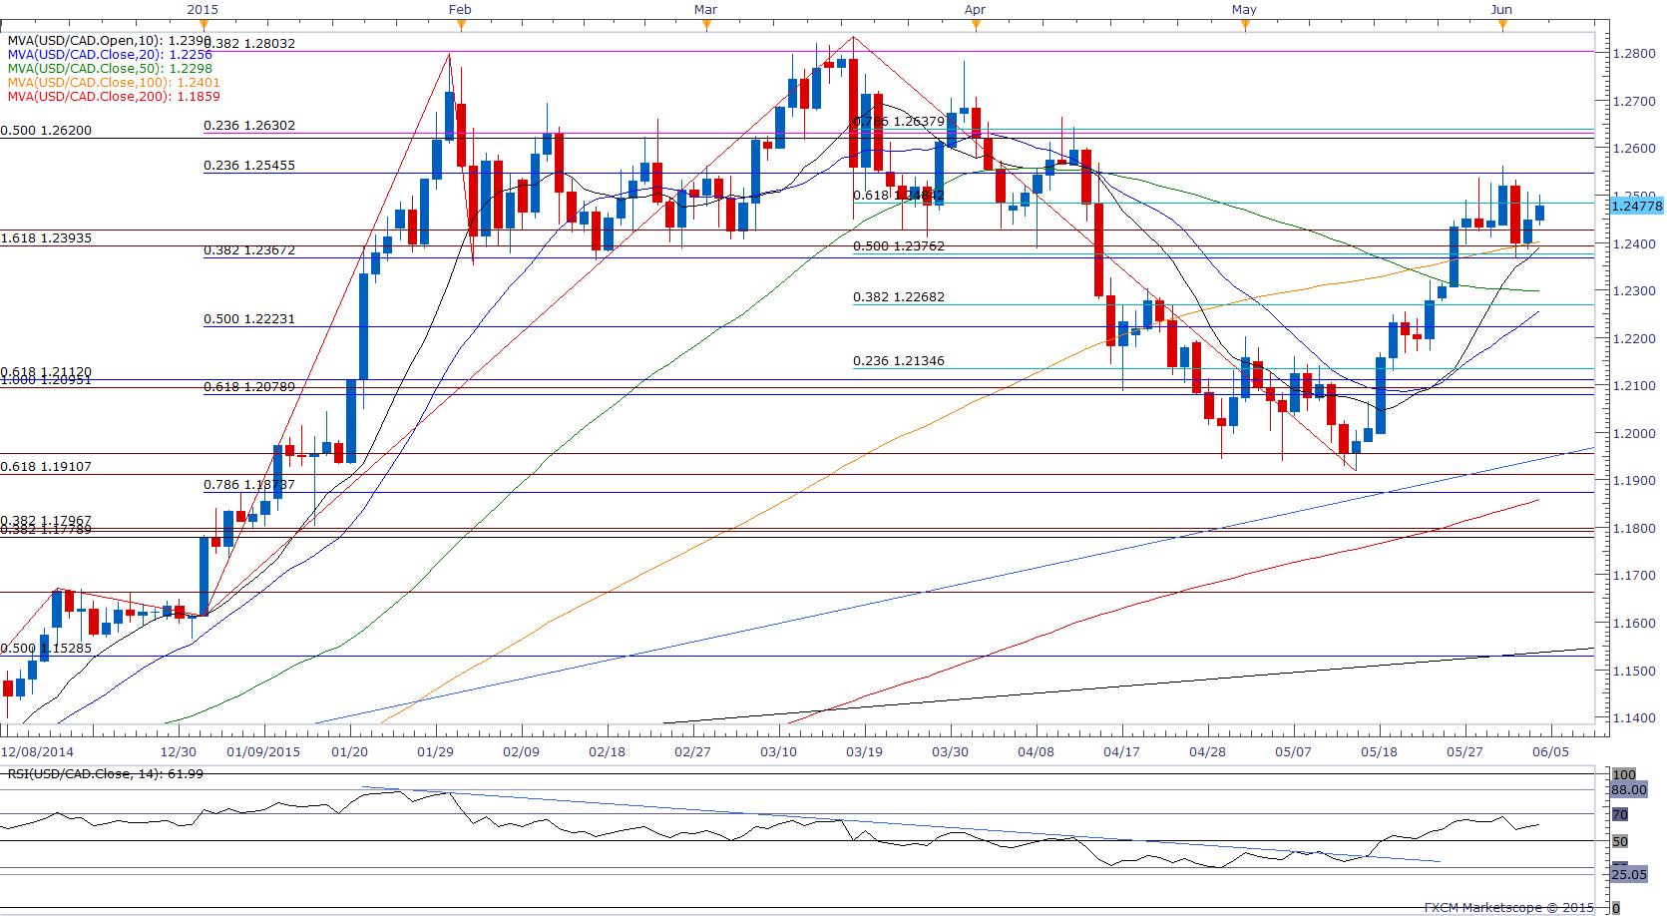Select the RSI(USD/CAD.Close, 14) indicator label
The image size is (1667, 916).
click(105, 773)
